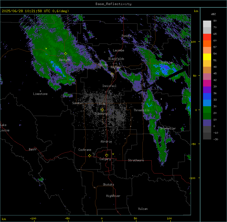This screenshot has width=227, height=222.
Task: Click the Sundre town label
Action: (77, 103)
